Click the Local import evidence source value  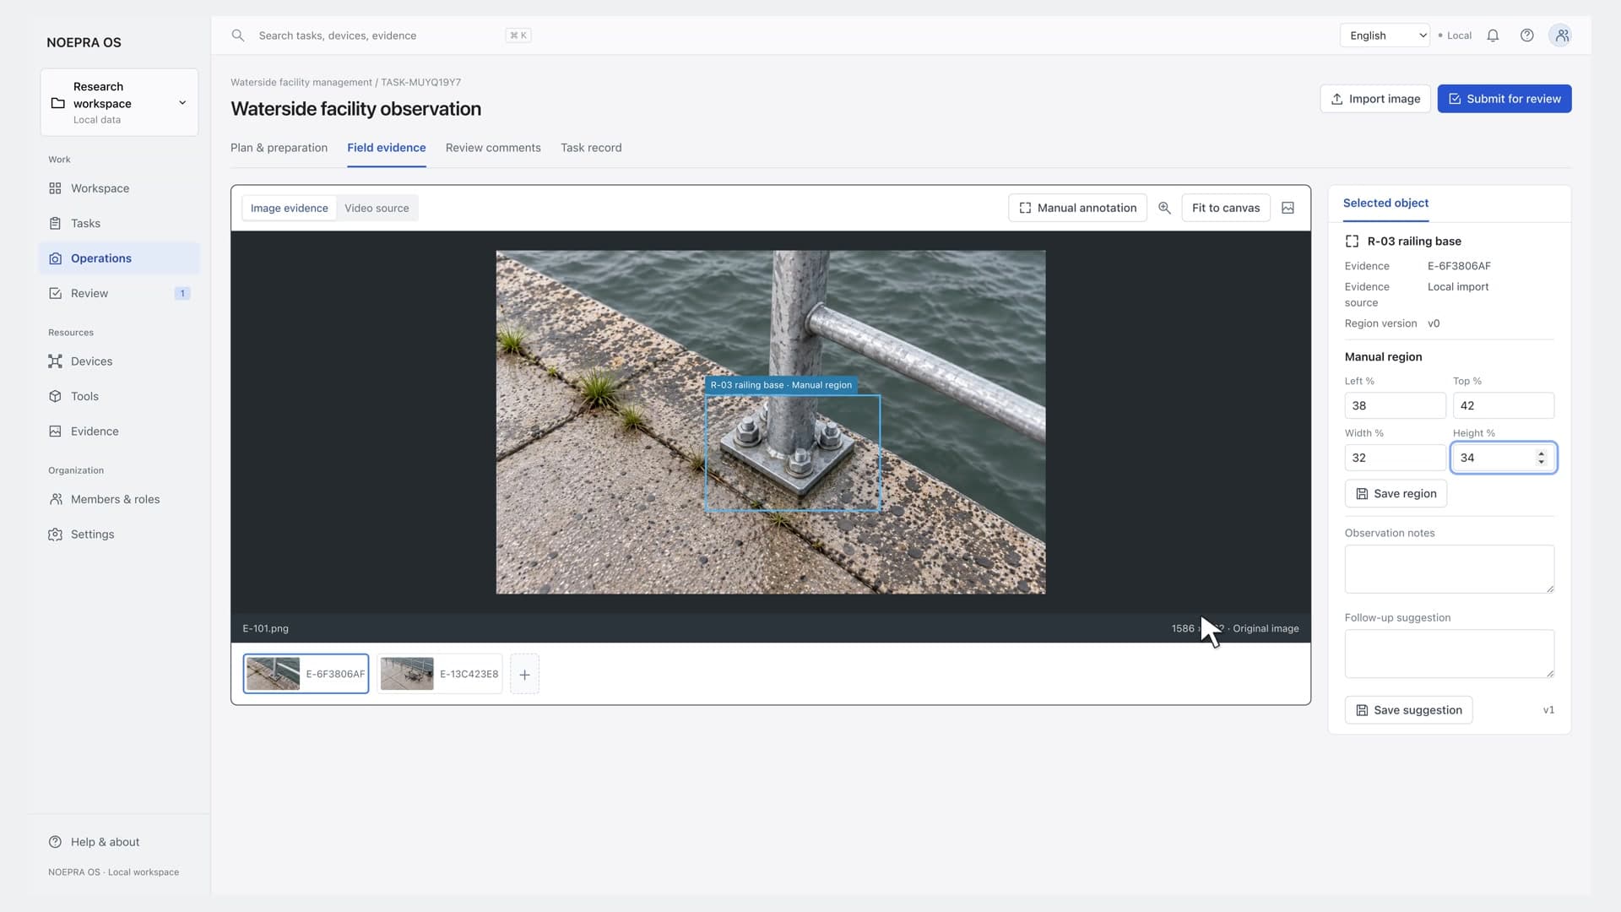(1458, 287)
